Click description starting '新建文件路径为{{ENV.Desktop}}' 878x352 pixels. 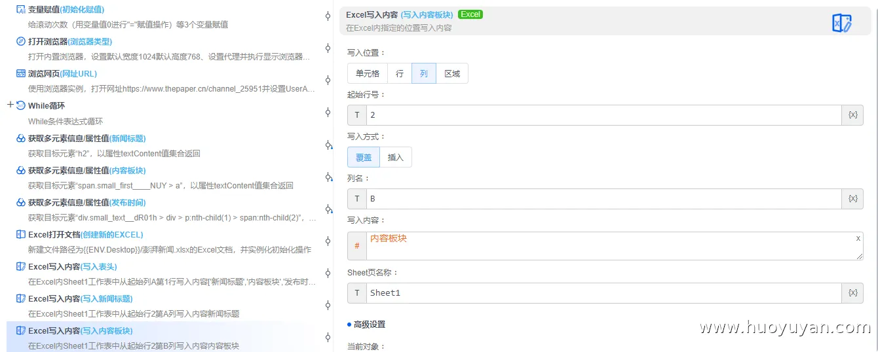click(x=170, y=249)
